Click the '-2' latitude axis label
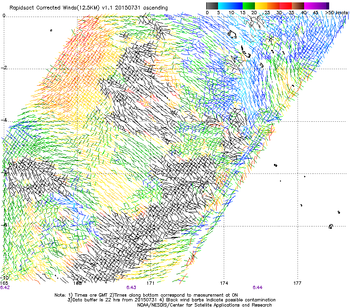This screenshot has width=350, height=308. (4, 68)
